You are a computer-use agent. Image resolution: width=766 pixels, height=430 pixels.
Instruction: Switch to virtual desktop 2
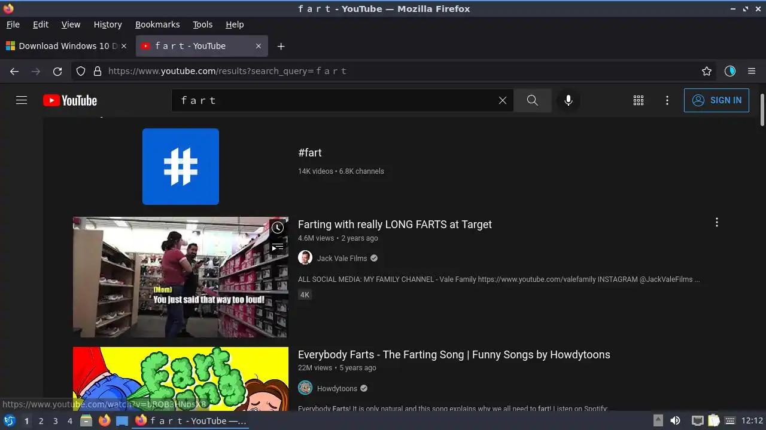(x=41, y=421)
